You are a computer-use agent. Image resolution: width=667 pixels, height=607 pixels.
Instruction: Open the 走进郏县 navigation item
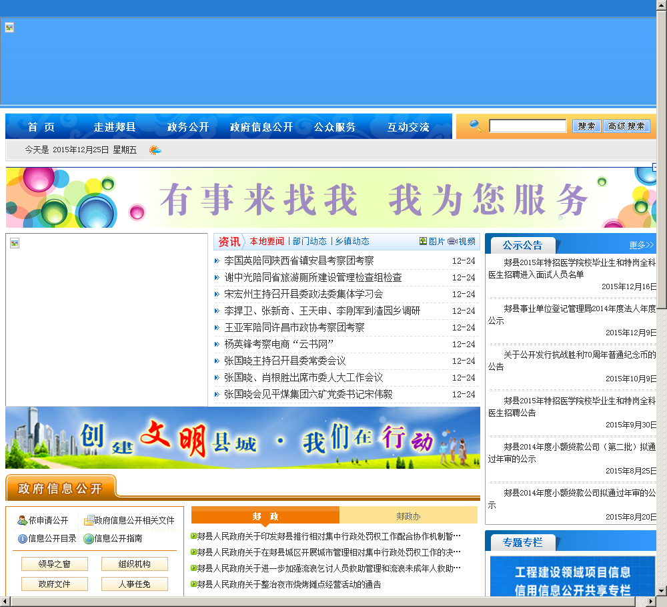[x=115, y=127]
